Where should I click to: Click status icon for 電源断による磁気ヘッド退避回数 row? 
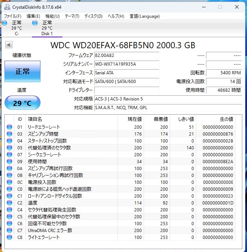[9, 189]
